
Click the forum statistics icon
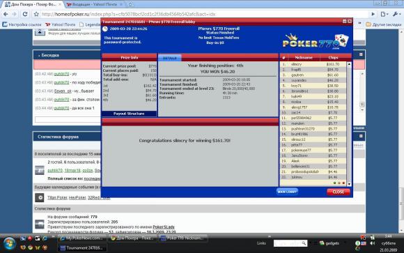click(x=40, y=224)
